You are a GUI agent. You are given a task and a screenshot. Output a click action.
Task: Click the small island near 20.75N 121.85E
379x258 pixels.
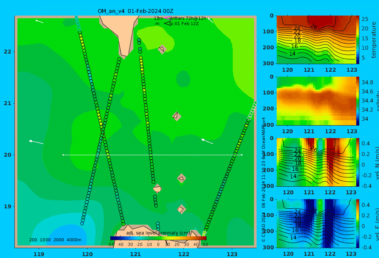click(x=177, y=116)
